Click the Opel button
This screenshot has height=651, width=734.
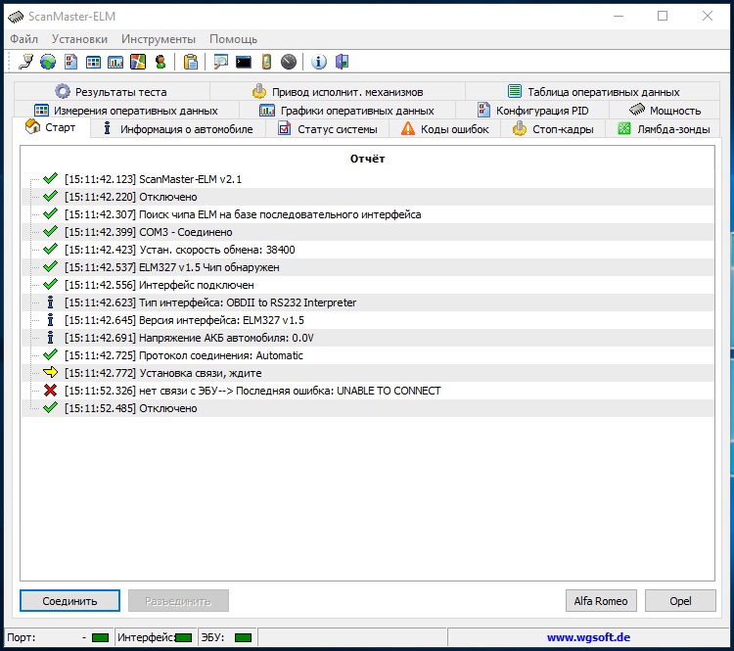pyautogui.click(x=680, y=601)
